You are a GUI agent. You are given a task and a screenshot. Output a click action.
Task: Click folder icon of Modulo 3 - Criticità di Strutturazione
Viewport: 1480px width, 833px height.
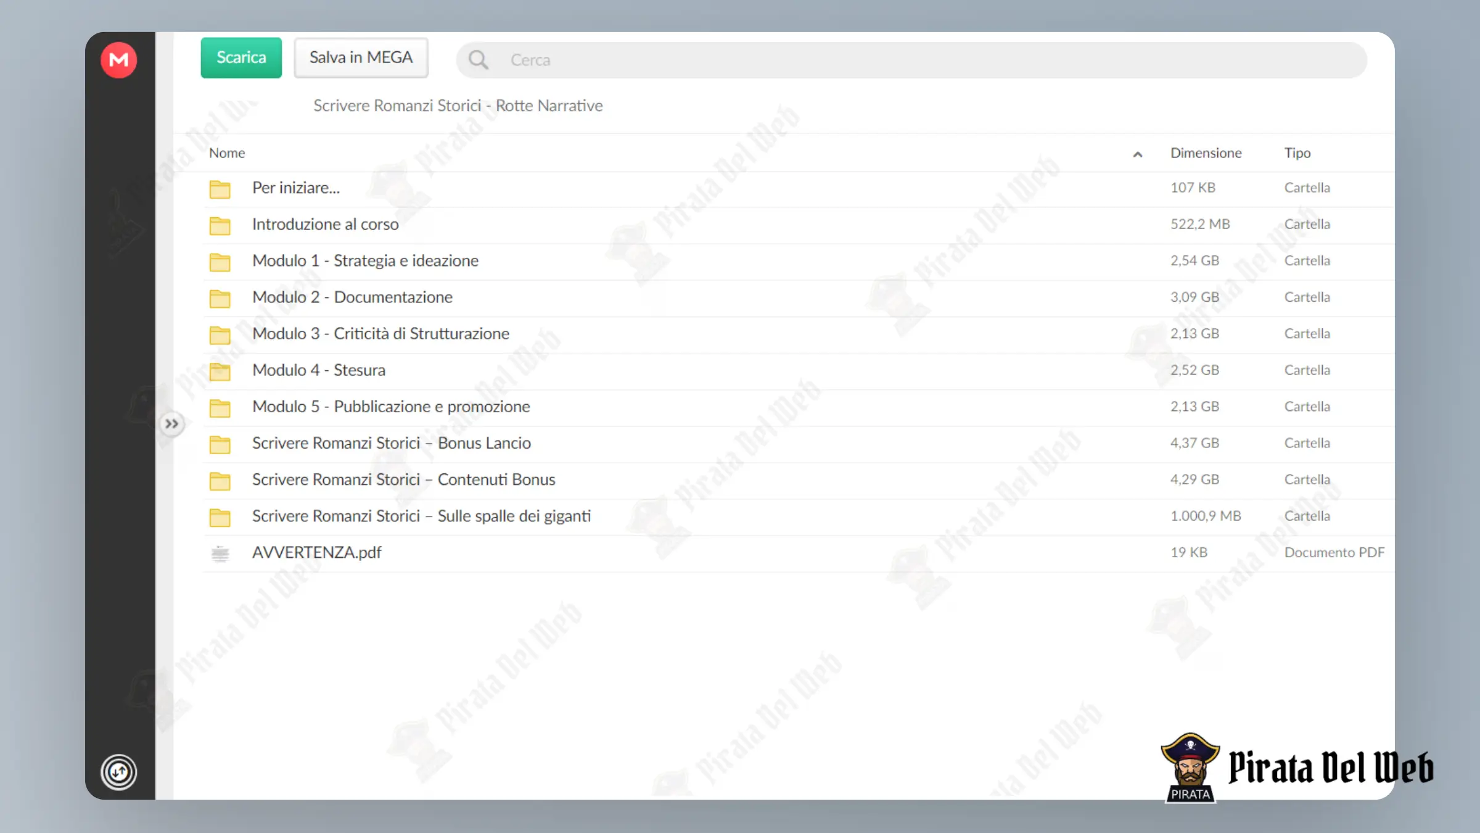pyautogui.click(x=220, y=334)
